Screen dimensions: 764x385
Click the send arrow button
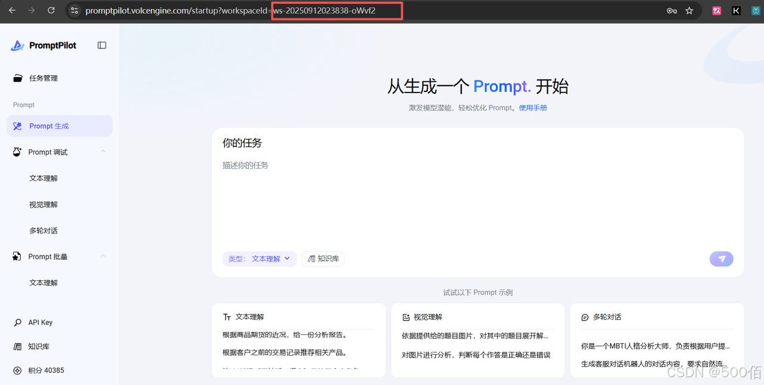pyautogui.click(x=722, y=258)
